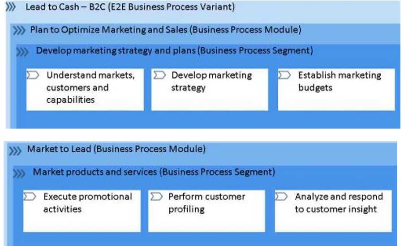The width and height of the screenshot is (404, 246).
Task: Click the arrow icon in Perform customer profiling box
Action: [x=155, y=196]
